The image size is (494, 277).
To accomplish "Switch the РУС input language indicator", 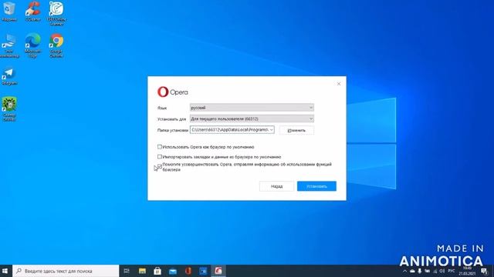I will point(452,271).
